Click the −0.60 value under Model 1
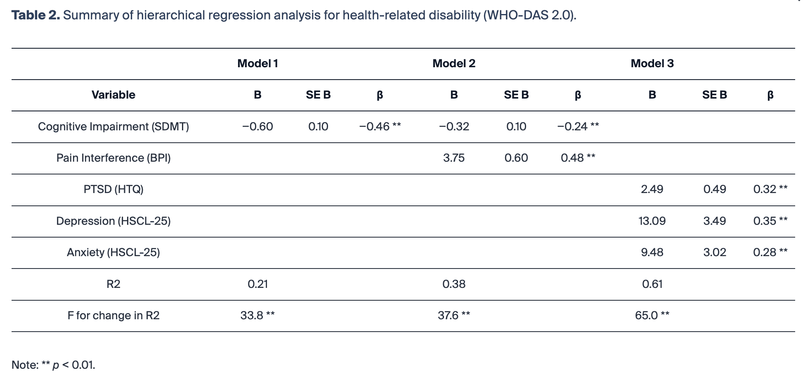The width and height of the screenshot is (803, 377). click(257, 127)
